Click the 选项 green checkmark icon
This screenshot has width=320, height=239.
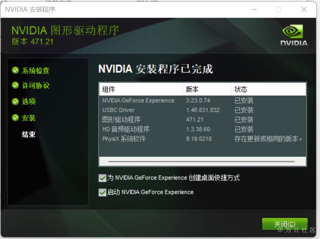pos(15,102)
